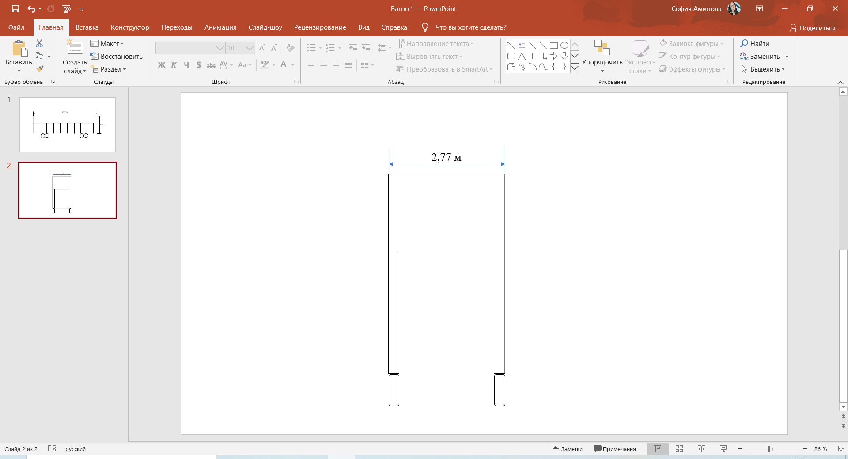Switch to the Вставка tab
Screen dimensions: 848x459
[x=87, y=27]
